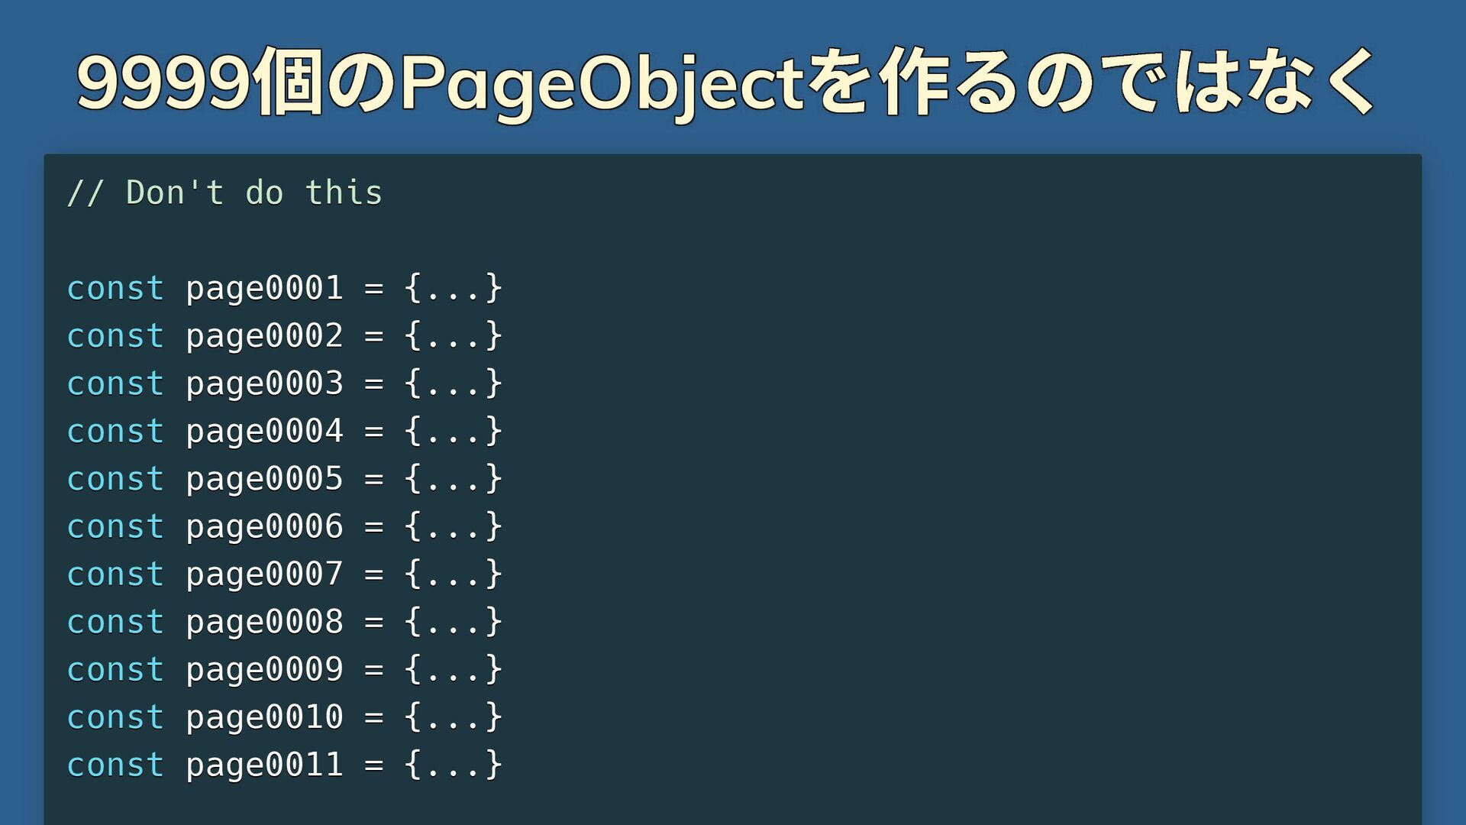Click the page0004 variable name
This screenshot has width=1466, height=825.
click(264, 432)
